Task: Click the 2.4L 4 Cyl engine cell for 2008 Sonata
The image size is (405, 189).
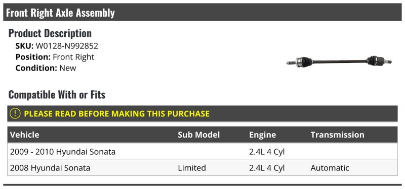Action: 267,168
